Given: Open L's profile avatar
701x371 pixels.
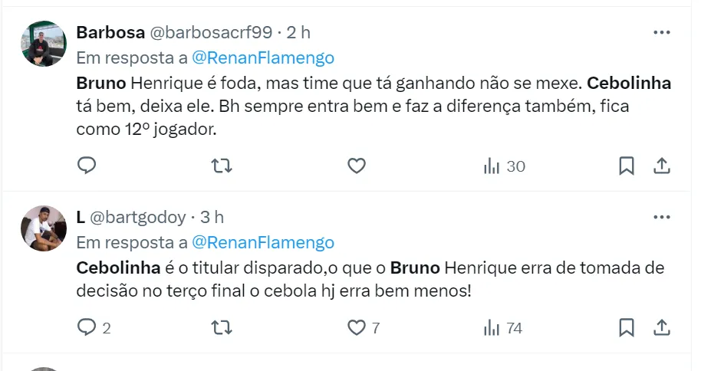Looking at the screenshot, I should tap(44, 228).
